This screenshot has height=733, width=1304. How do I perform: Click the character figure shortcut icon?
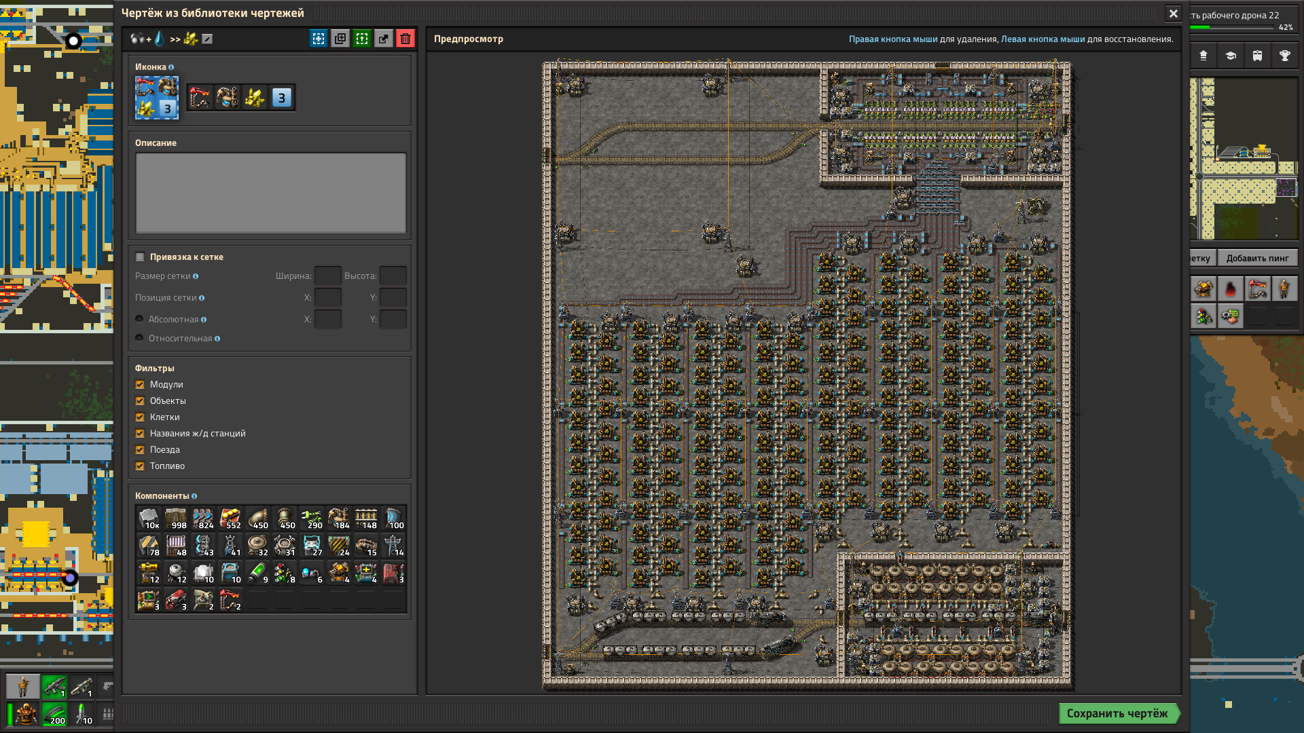[1284, 289]
